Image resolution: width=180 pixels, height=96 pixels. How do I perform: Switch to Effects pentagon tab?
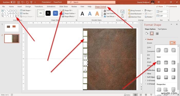(152, 34)
